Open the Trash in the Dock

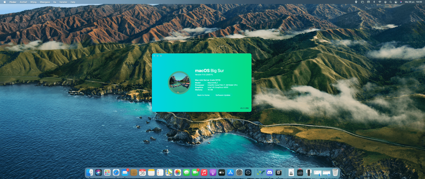335,173
